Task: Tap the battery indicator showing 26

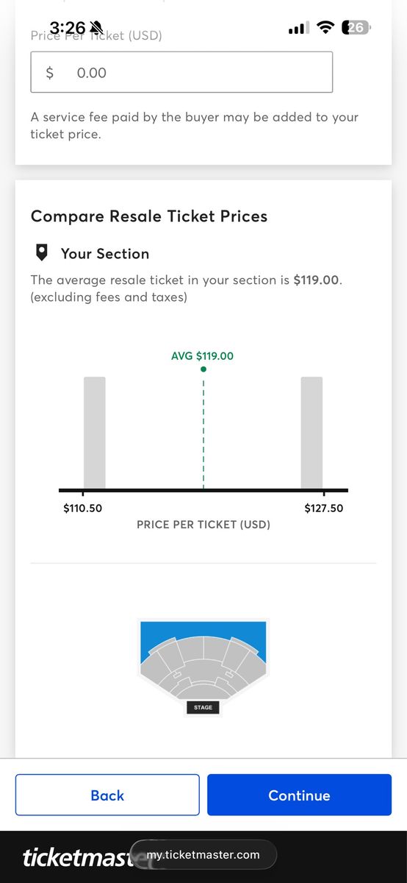Action: tap(358, 28)
